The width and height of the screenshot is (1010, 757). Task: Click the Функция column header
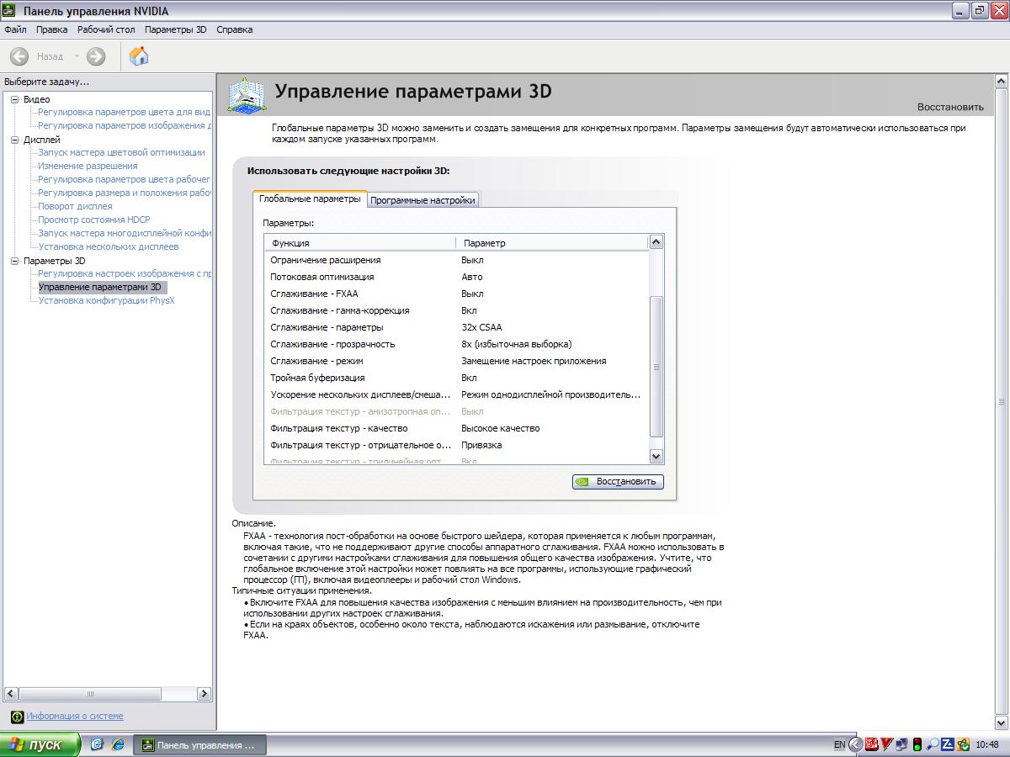tap(360, 243)
